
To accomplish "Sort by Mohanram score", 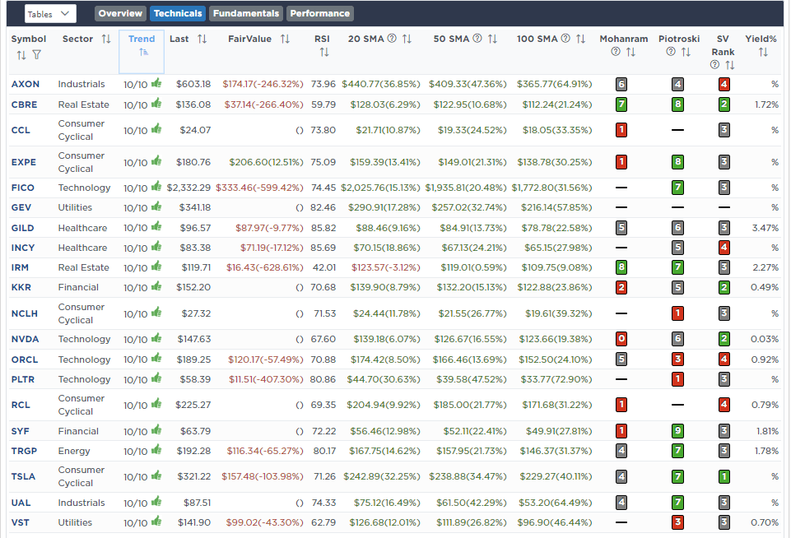I will click(630, 52).
